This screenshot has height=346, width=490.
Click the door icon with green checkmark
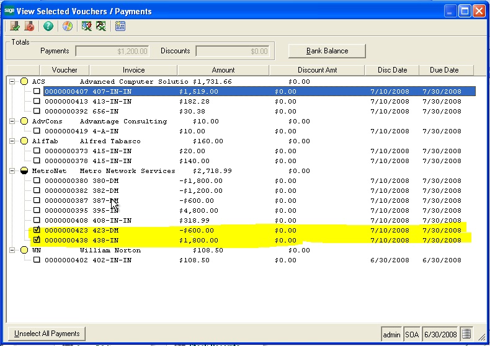[14, 26]
